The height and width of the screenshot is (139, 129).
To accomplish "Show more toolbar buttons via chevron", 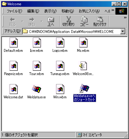I will click(125, 18).
